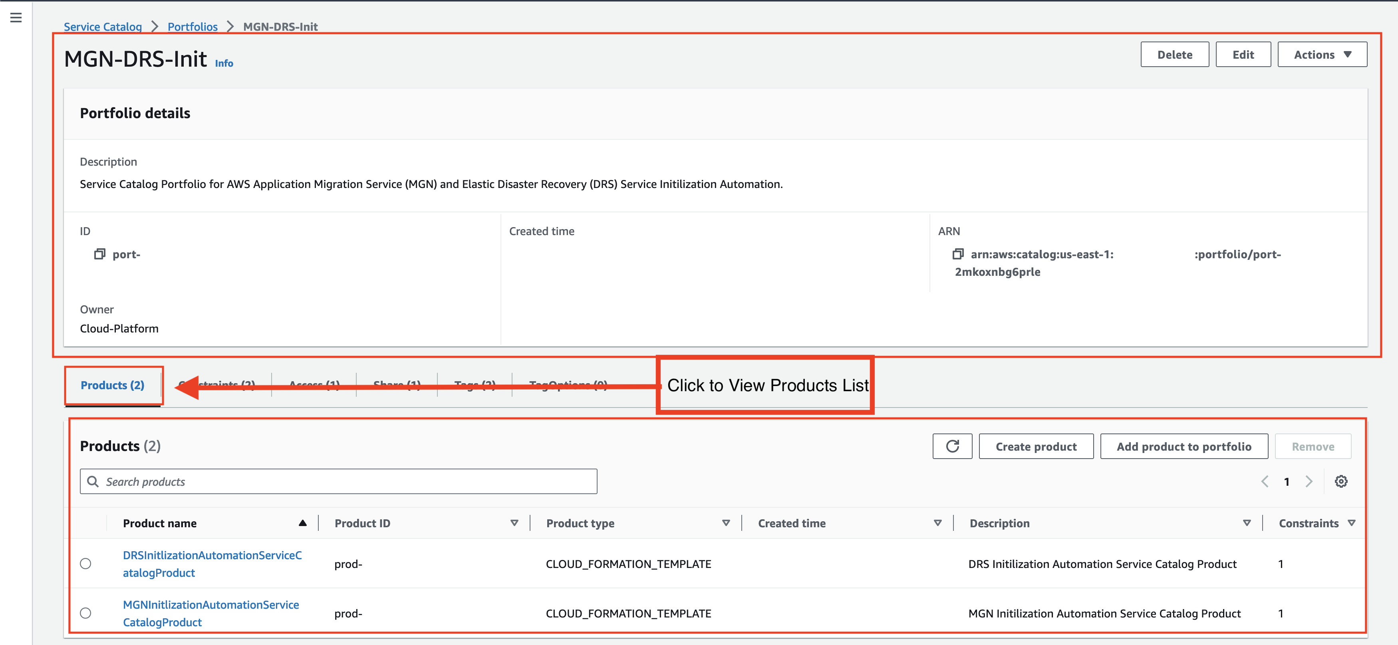Select the DRSInitlizationAutomationServiceCatalogProduct row
The height and width of the screenshot is (645, 1398).
86,563
